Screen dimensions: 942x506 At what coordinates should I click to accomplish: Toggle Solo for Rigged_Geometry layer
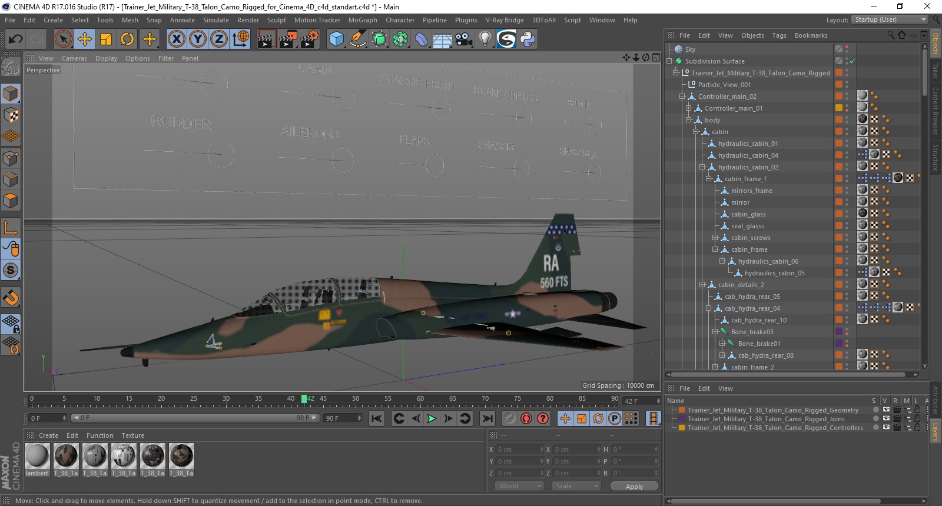[x=875, y=410]
